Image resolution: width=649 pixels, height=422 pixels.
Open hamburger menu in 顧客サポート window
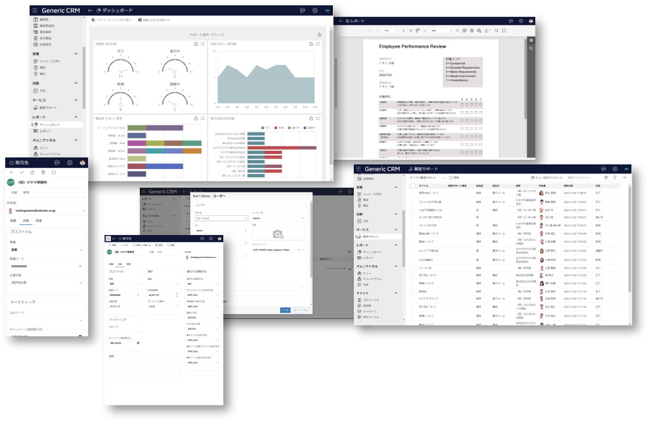pyautogui.click(x=358, y=169)
